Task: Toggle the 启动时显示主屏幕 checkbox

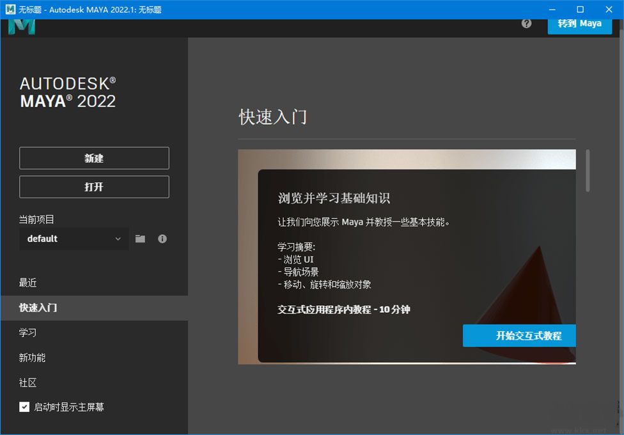Action: coord(24,406)
